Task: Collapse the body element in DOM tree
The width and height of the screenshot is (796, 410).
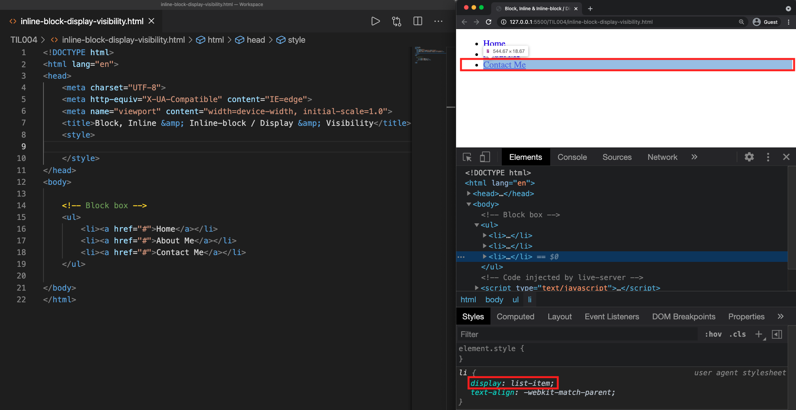Action: coord(469,204)
